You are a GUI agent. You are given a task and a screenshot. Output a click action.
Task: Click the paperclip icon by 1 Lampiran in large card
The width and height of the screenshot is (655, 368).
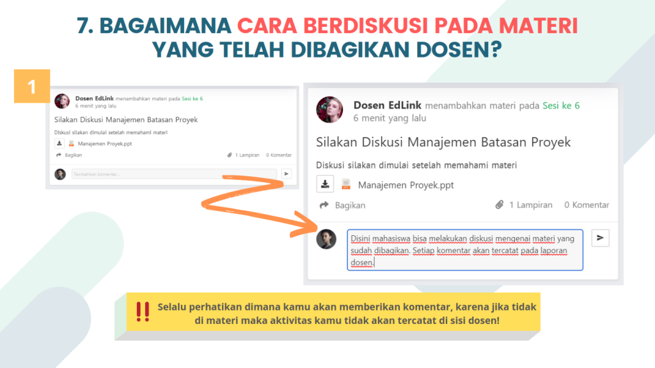point(499,204)
